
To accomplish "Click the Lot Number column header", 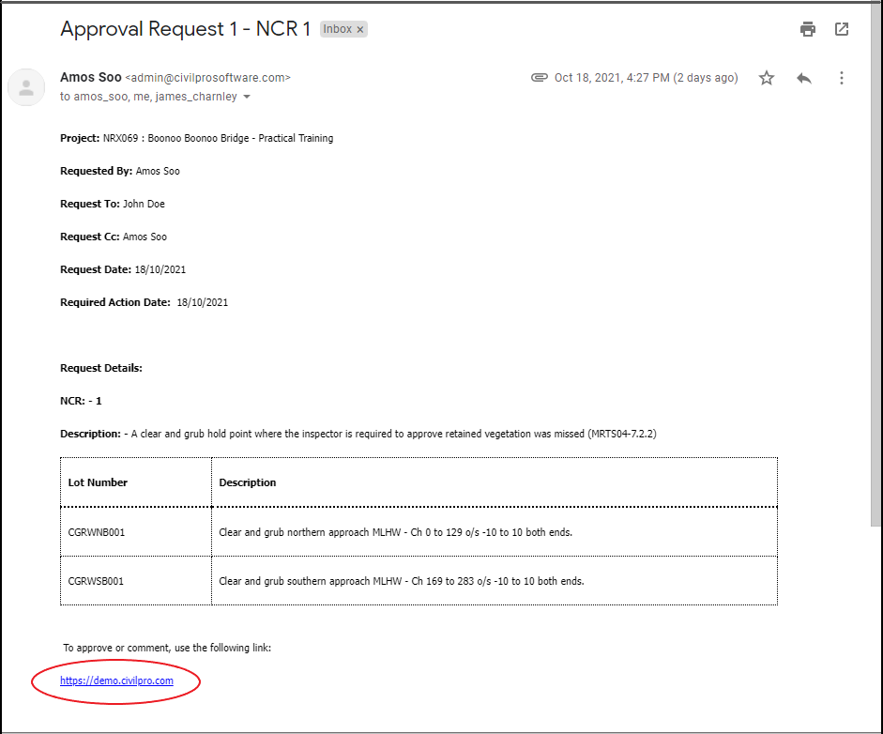I will coord(98,482).
